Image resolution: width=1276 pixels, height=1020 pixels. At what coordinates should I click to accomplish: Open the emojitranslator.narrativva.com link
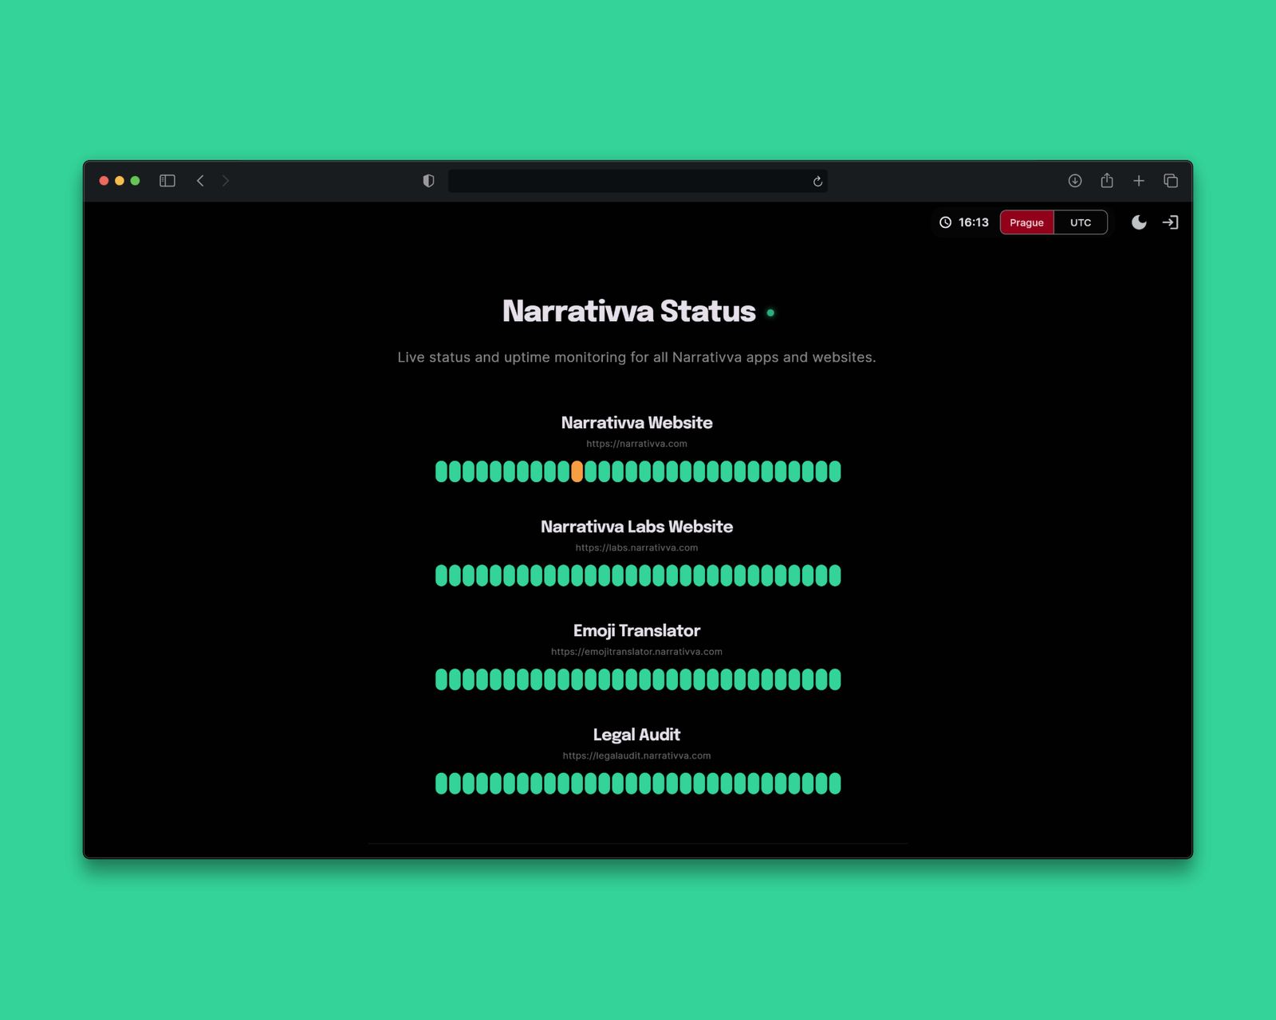point(636,652)
